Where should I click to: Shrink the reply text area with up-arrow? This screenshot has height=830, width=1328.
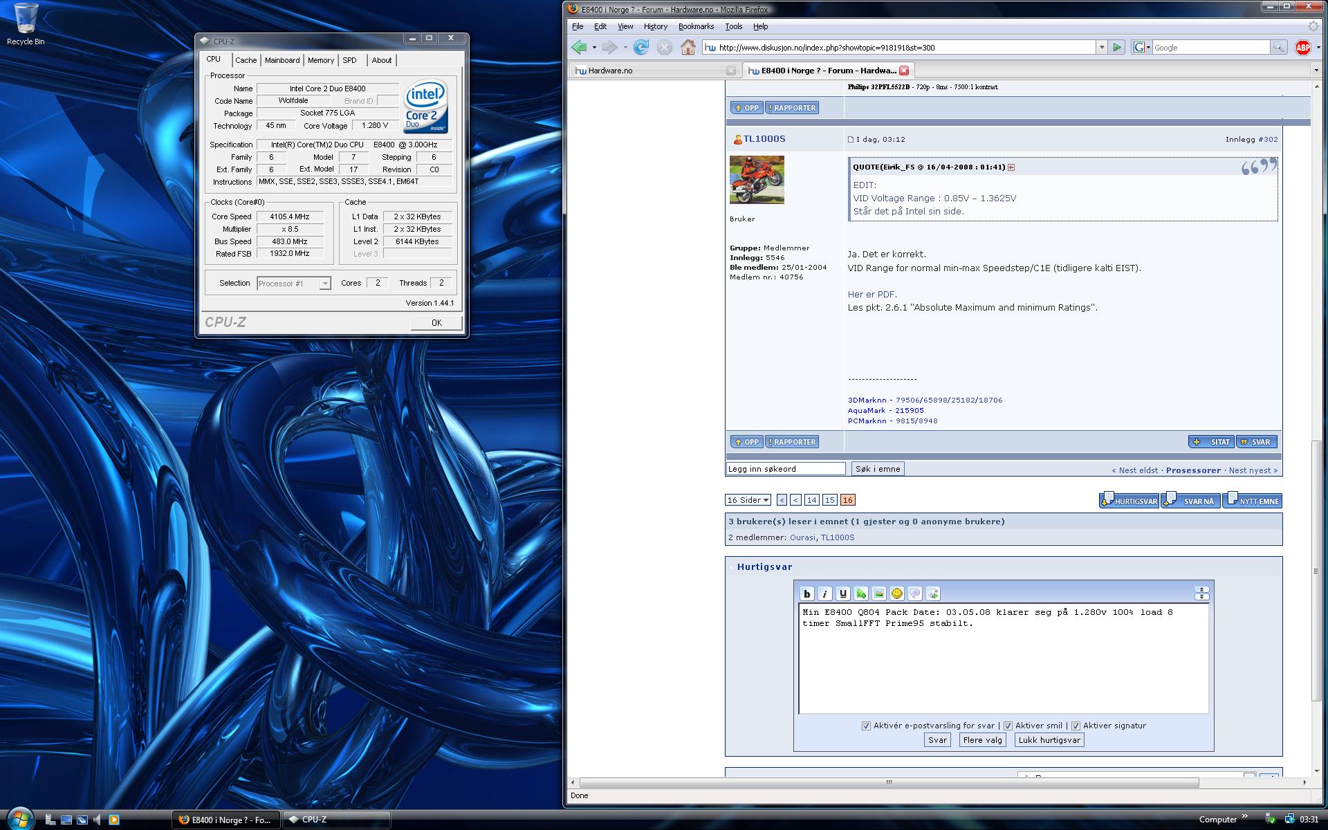coord(1201,589)
